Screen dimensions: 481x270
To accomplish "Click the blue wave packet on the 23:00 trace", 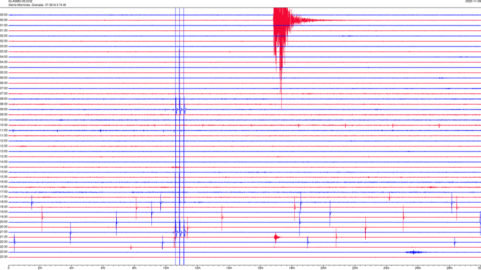I will [414, 252].
